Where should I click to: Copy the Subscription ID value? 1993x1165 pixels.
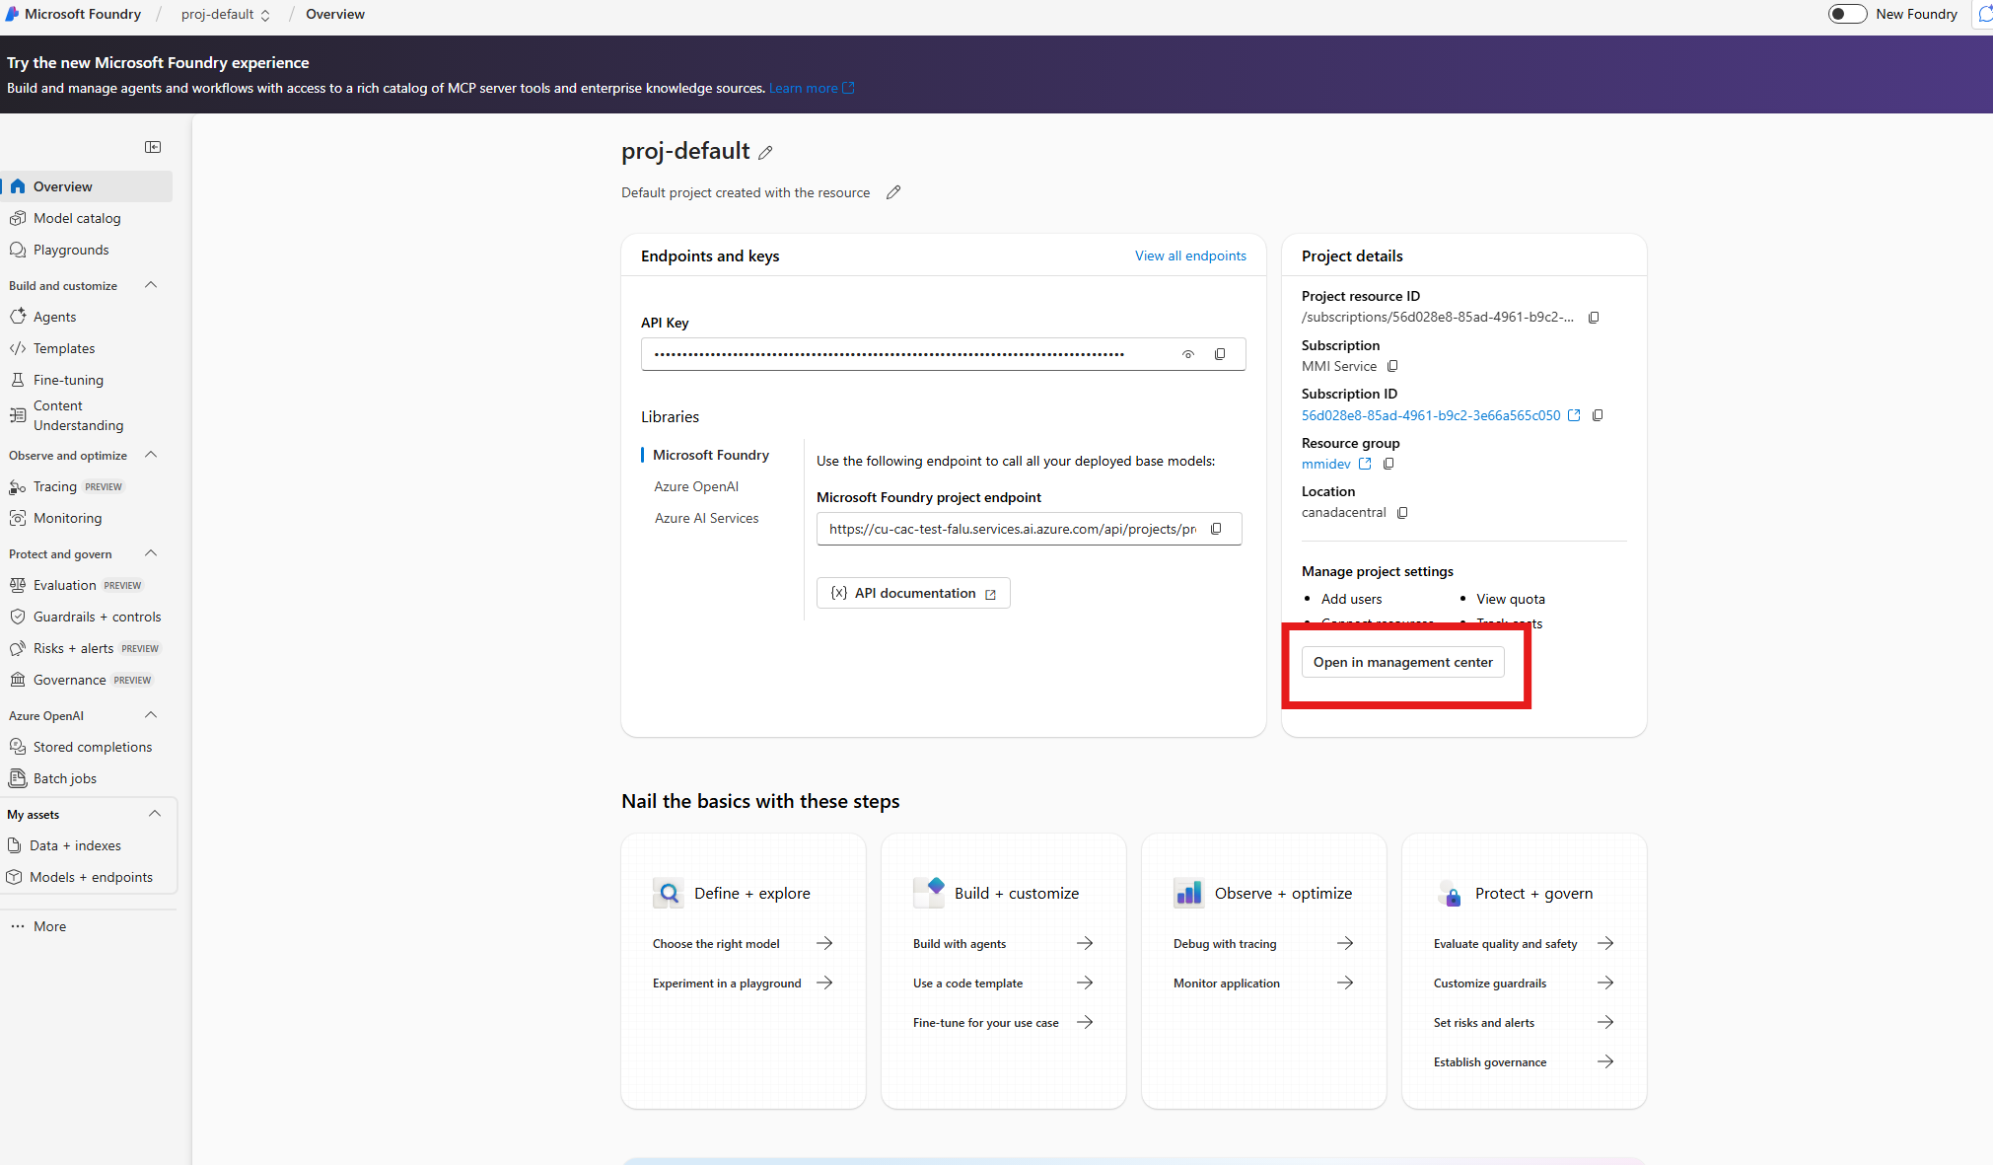pyautogui.click(x=1598, y=415)
